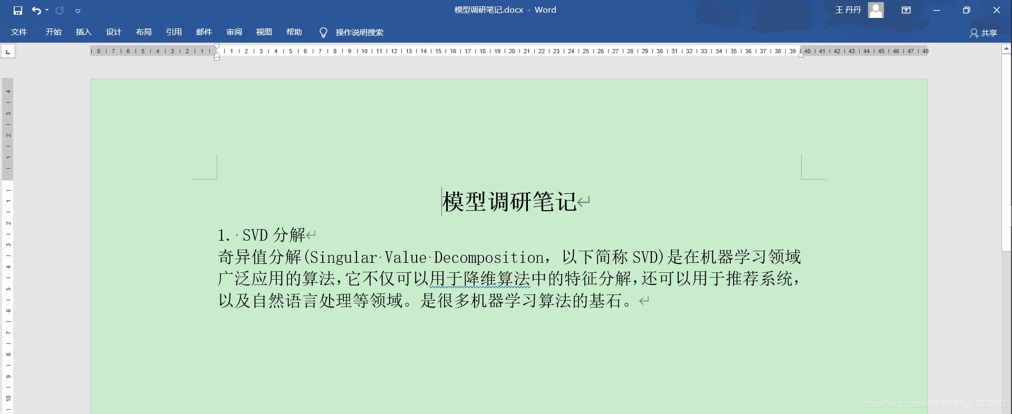Click the Undo arrow icon
Viewport: 1012px width, 414px height.
coord(36,11)
